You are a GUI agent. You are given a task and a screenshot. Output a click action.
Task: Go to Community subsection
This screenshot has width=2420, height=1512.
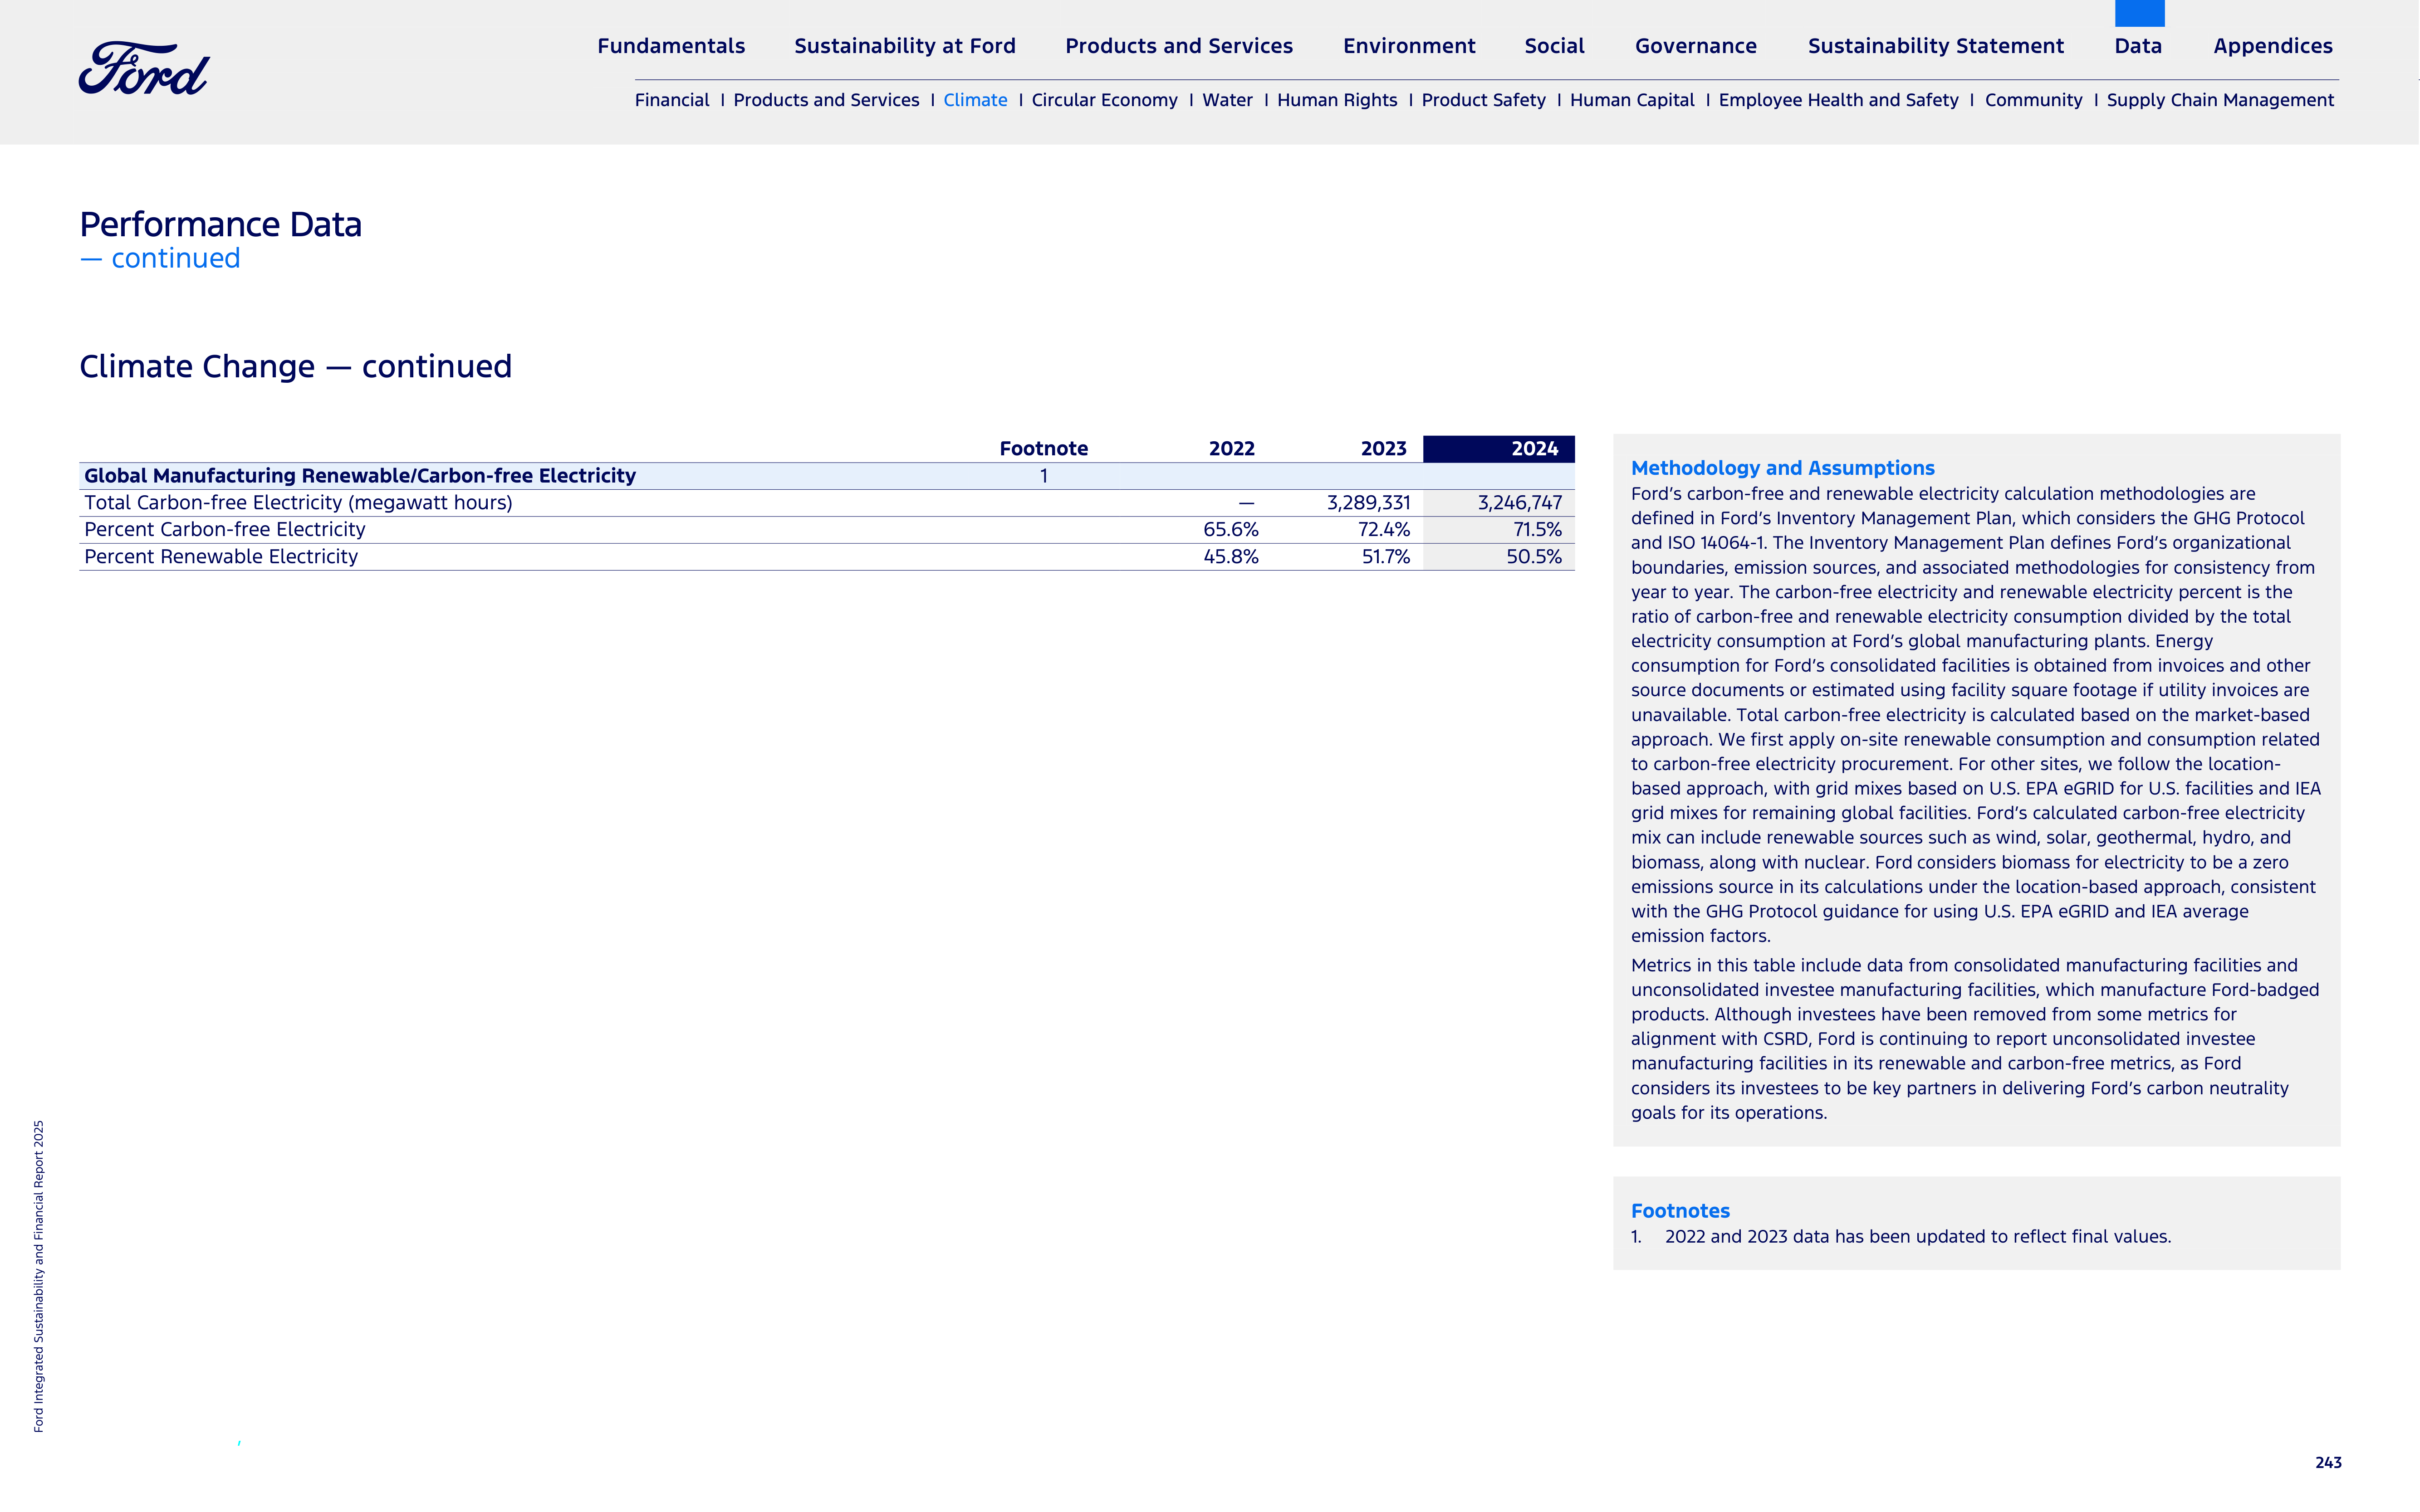tap(2033, 100)
